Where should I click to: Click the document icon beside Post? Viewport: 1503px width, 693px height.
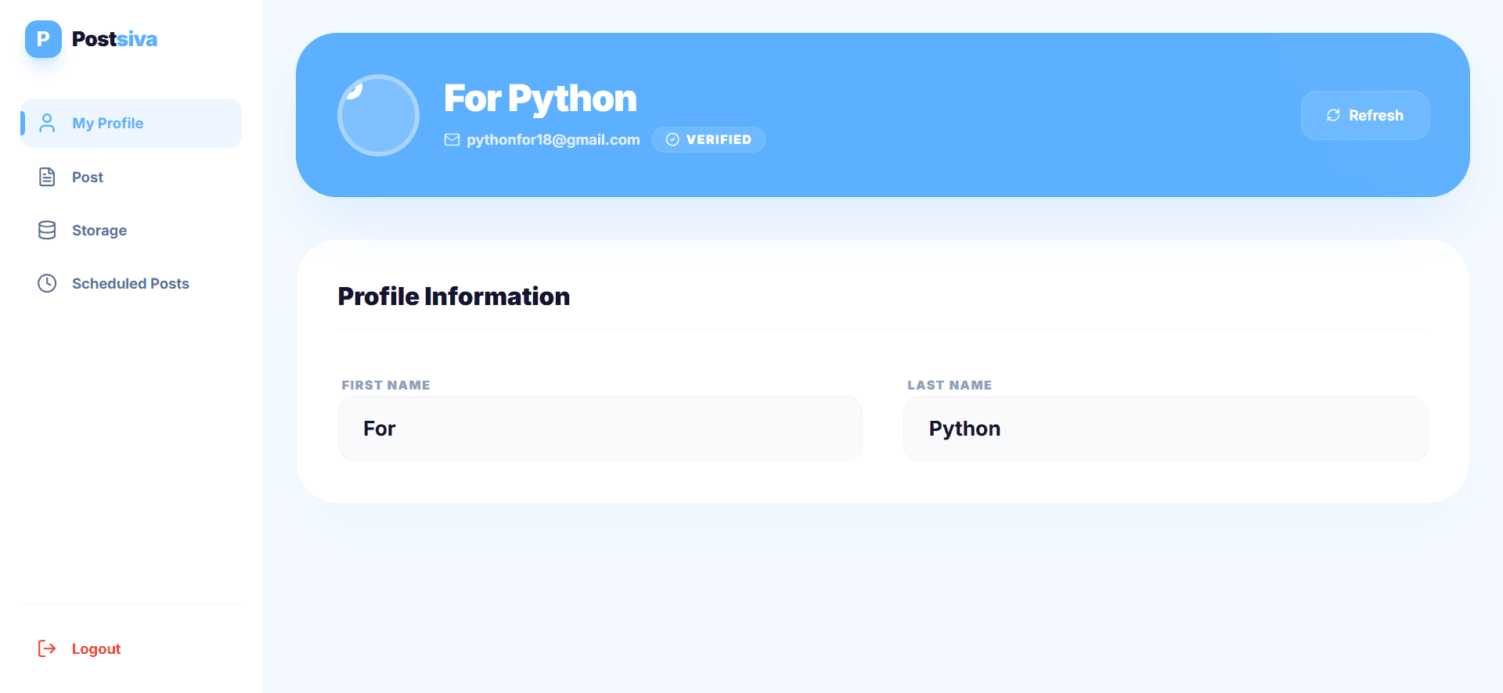click(x=47, y=177)
